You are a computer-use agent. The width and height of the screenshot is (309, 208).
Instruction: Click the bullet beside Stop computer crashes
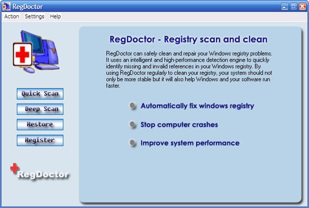[133, 124]
